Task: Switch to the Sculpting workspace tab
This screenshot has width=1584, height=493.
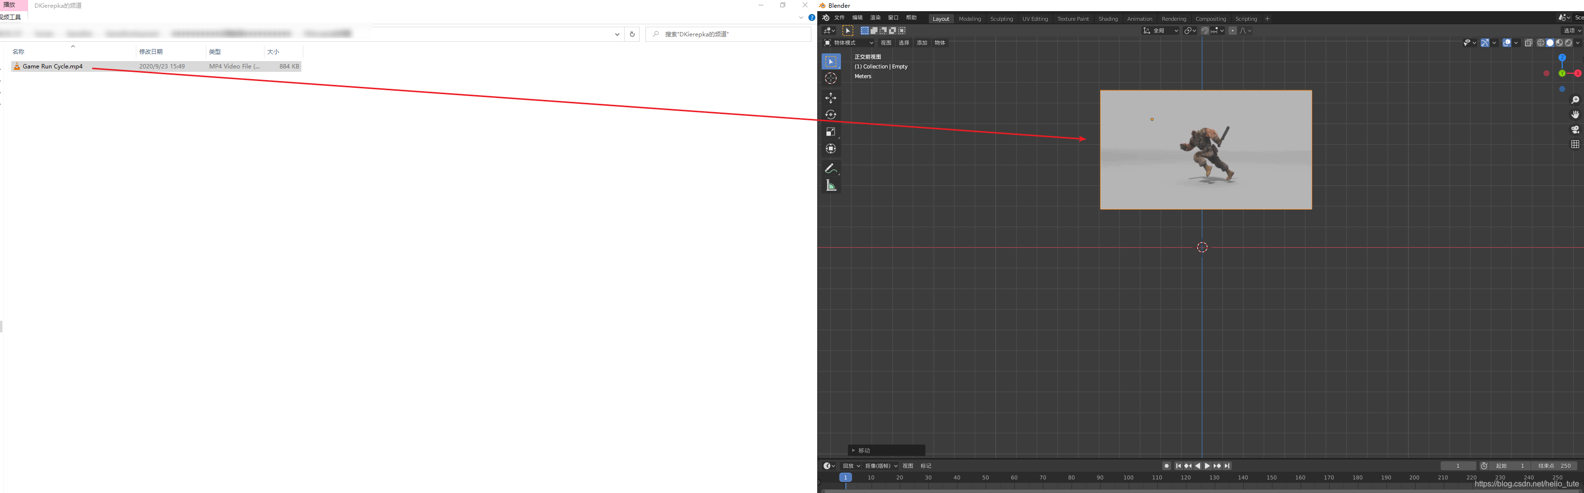Action: [x=1001, y=19]
